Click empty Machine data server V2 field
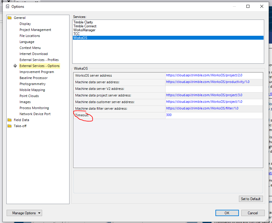 214,89
